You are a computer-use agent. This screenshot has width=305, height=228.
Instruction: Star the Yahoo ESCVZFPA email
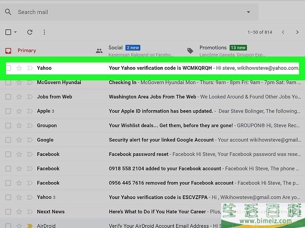19,197
